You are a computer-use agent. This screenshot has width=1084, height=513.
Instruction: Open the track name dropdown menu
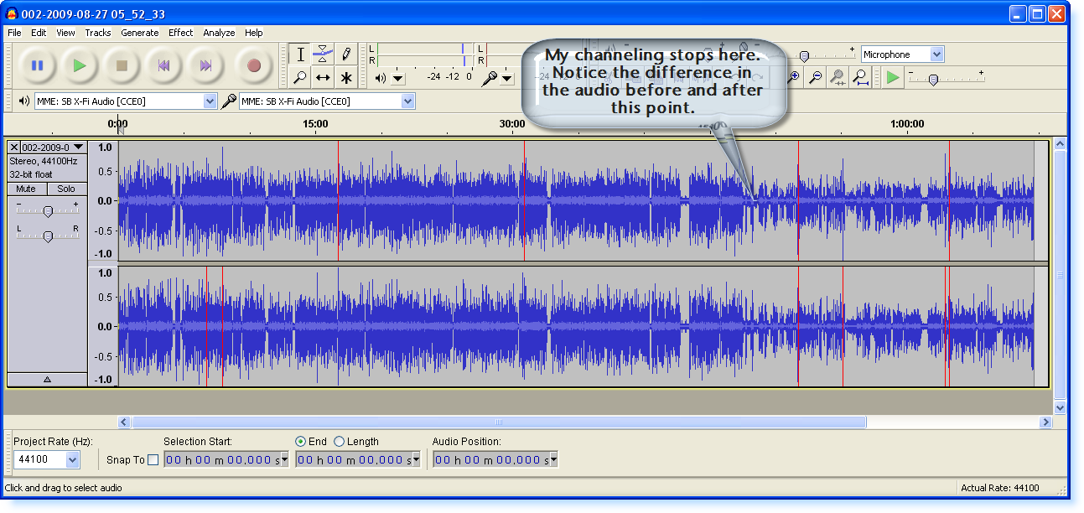pos(78,147)
